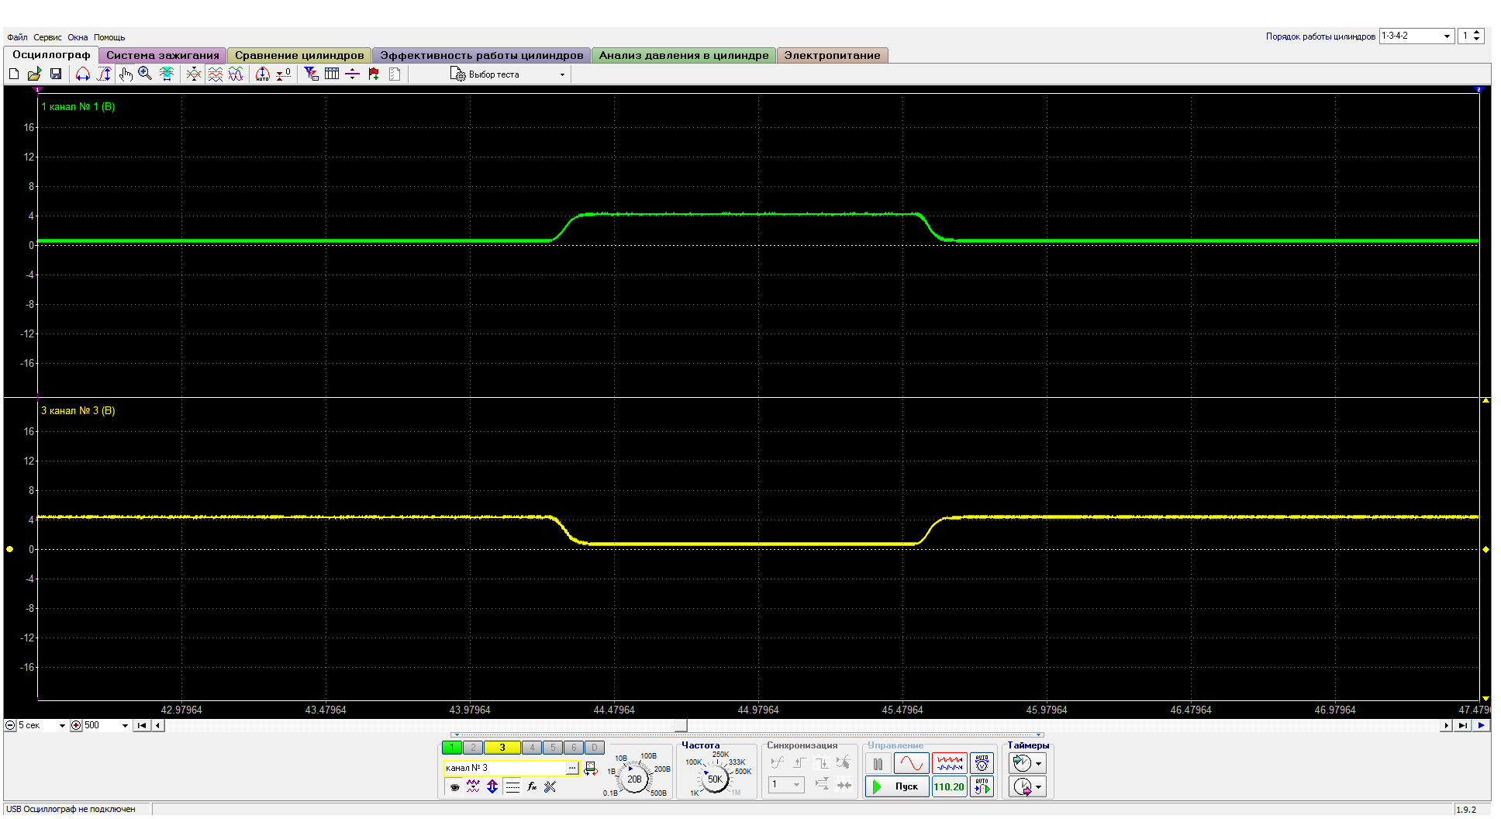Select the sine wave mode button
Viewport: 1501px width, 819px height.
click(912, 764)
